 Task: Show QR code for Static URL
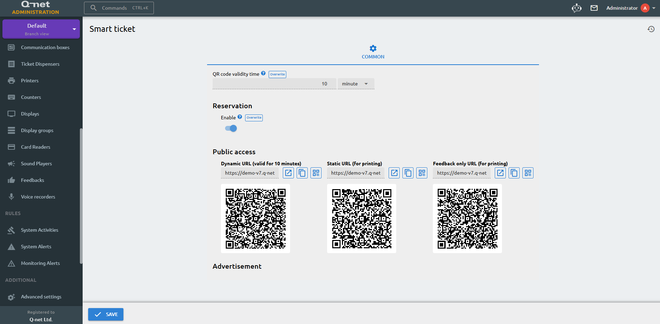click(x=422, y=173)
